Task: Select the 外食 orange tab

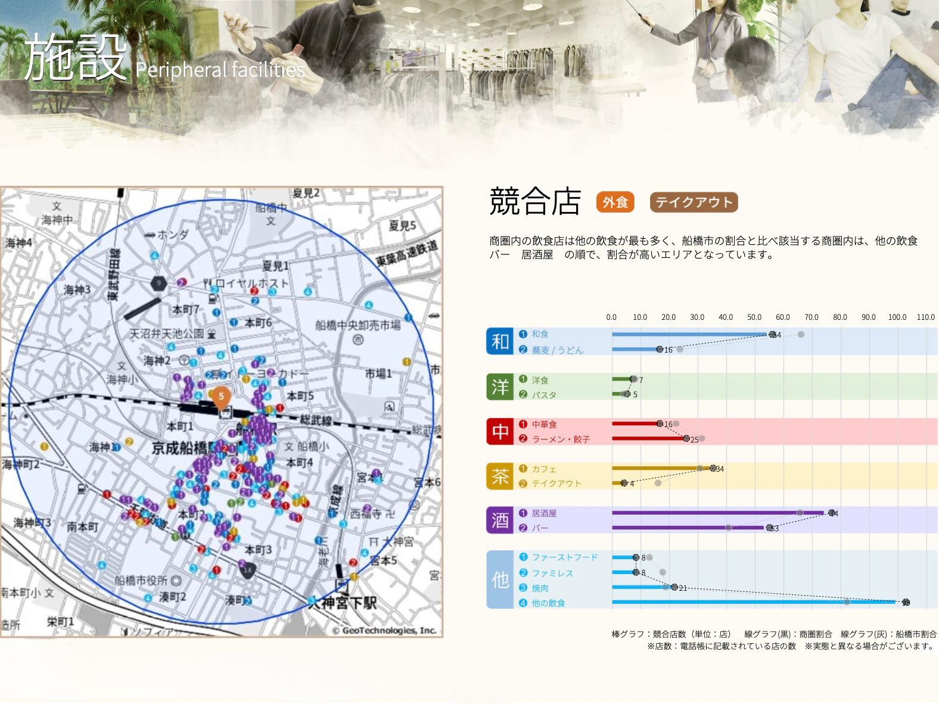Action: click(x=615, y=203)
